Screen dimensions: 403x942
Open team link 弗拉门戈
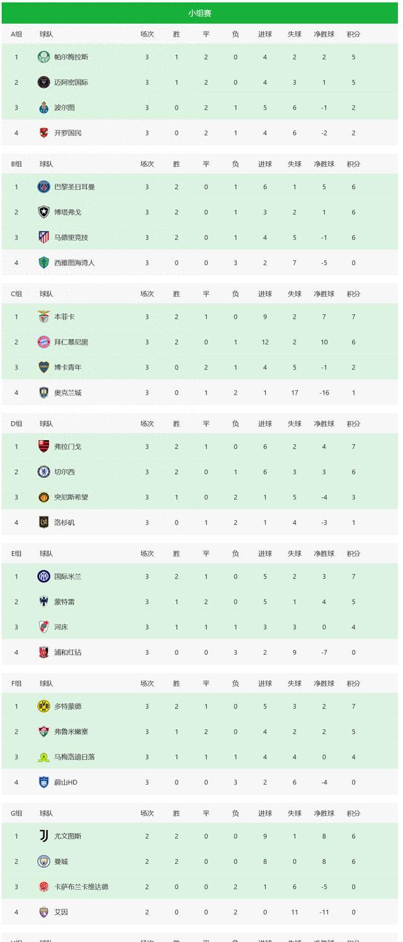pyautogui.click(x=67, y=446)
